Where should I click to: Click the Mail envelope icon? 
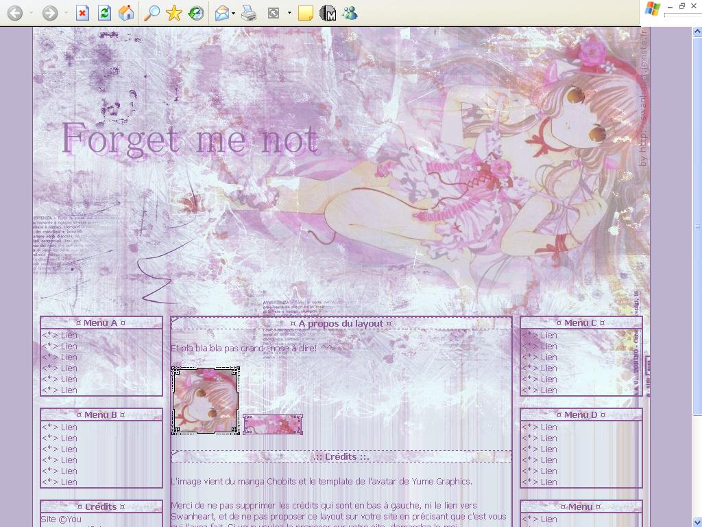(222, 14)
